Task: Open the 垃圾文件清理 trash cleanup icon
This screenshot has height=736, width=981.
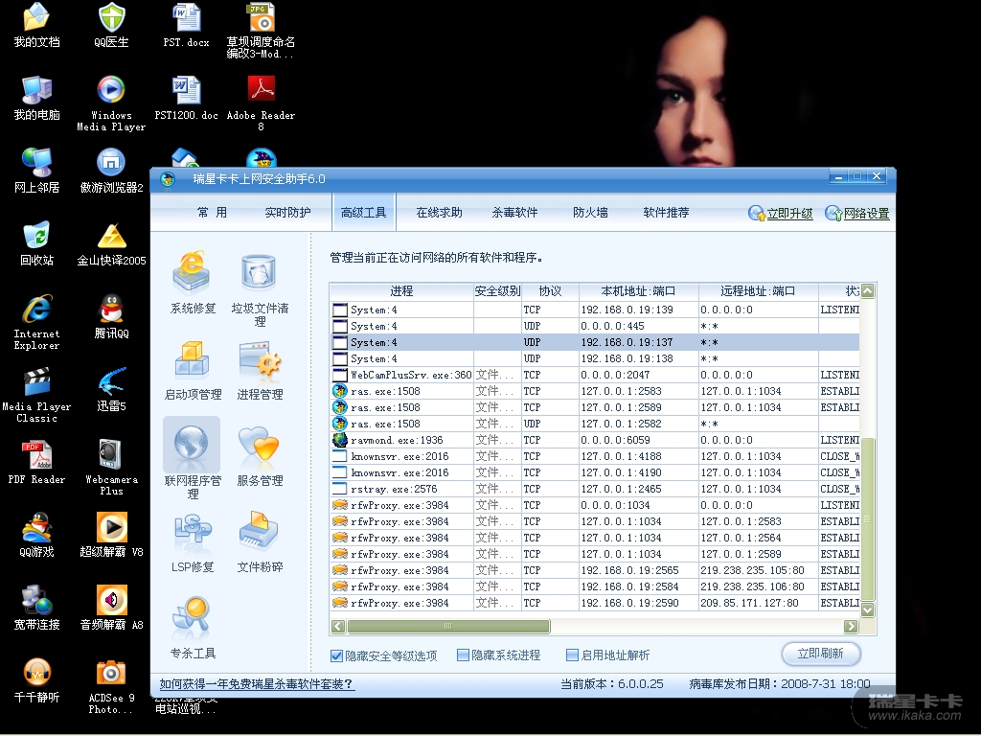Action: pyautogui.click(x=260, y=275)
